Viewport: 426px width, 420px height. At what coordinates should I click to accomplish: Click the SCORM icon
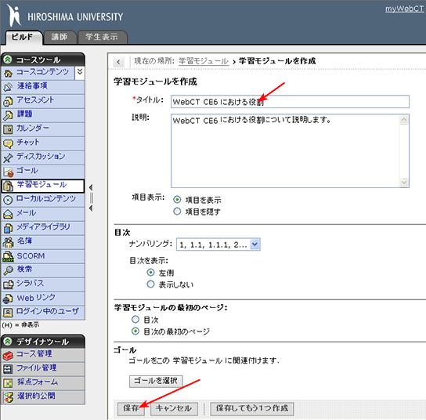click(x=8, y=256)
